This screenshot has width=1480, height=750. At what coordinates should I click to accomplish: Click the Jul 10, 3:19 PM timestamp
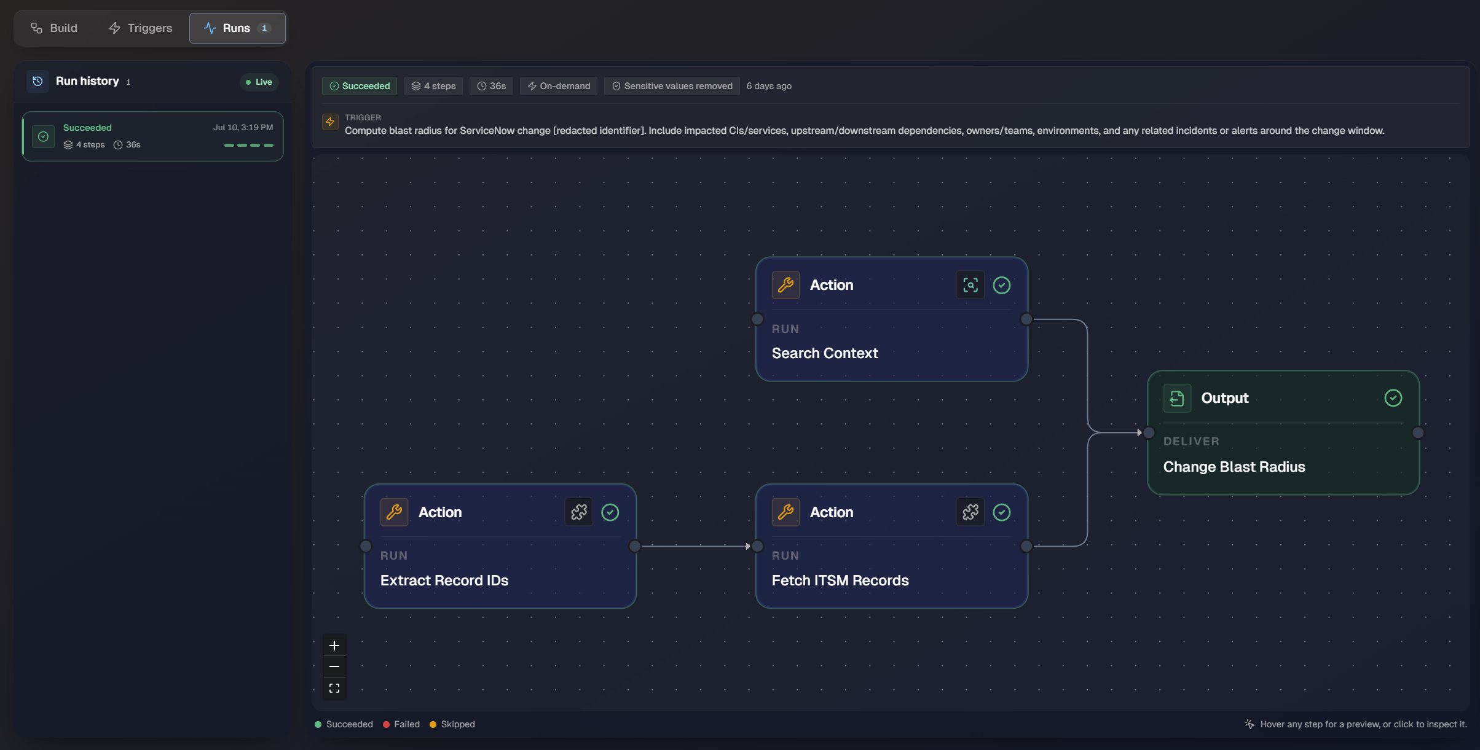[243, 128]
